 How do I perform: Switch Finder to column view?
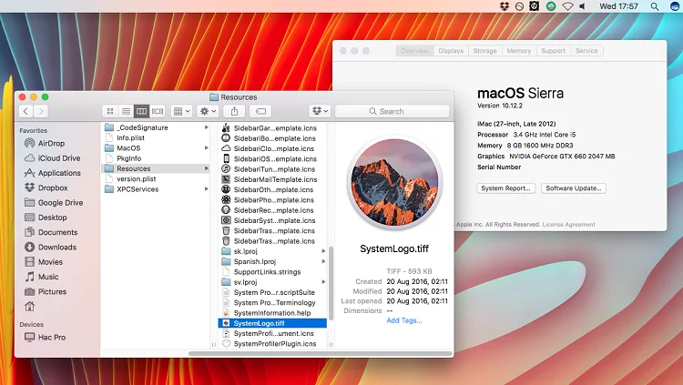[141, 111]
